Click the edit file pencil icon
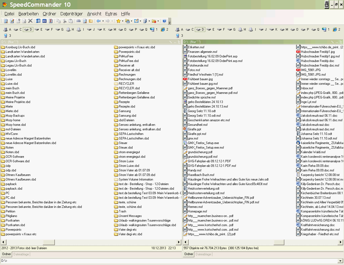 pyautogui.click(x=12, y=21)
